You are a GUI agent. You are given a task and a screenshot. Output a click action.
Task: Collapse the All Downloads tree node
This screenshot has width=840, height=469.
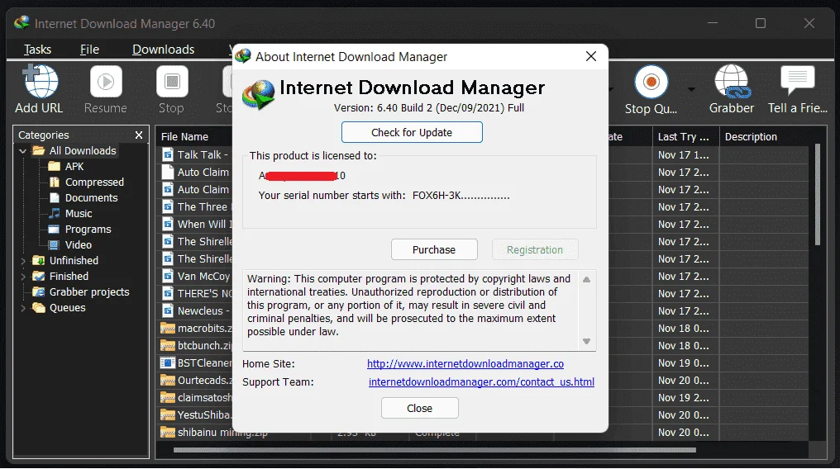22,151
